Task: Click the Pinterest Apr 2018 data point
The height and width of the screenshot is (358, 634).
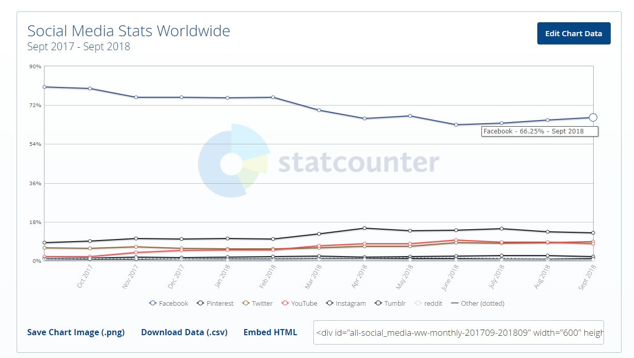Action: [x=365, y=228]
